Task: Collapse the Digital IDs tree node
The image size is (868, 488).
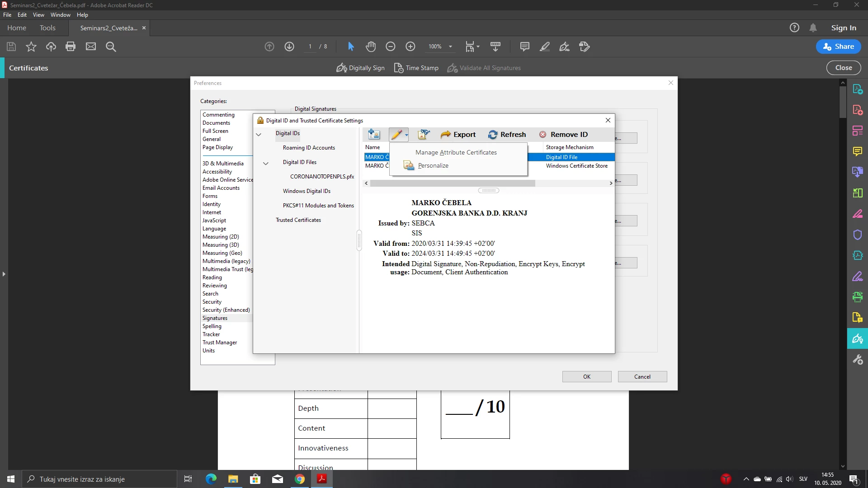Action: [x=259, y=134]
